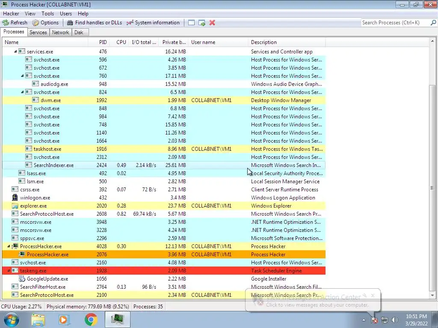Click Process Hacker taskbar button
438x328 pixels.
118,319
